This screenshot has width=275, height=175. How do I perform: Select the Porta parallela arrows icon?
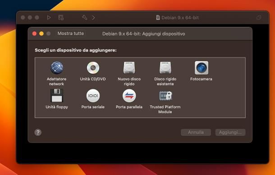pyautogui.click(x=129, y=96)
